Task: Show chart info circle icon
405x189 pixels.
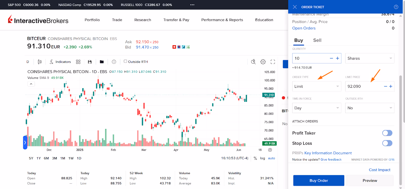Action: 114,62
